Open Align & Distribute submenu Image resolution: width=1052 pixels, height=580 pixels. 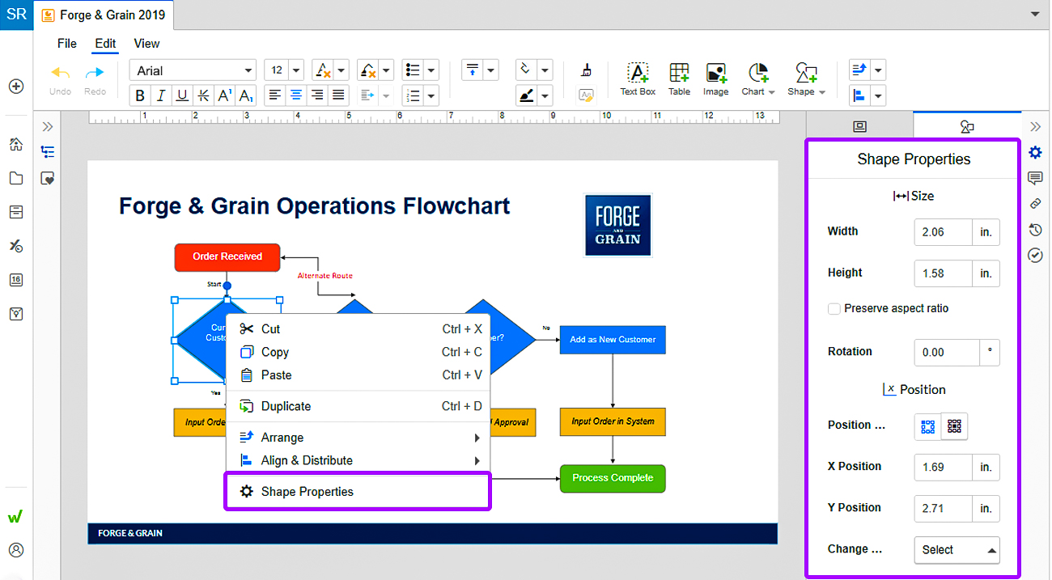coord(358,460)
